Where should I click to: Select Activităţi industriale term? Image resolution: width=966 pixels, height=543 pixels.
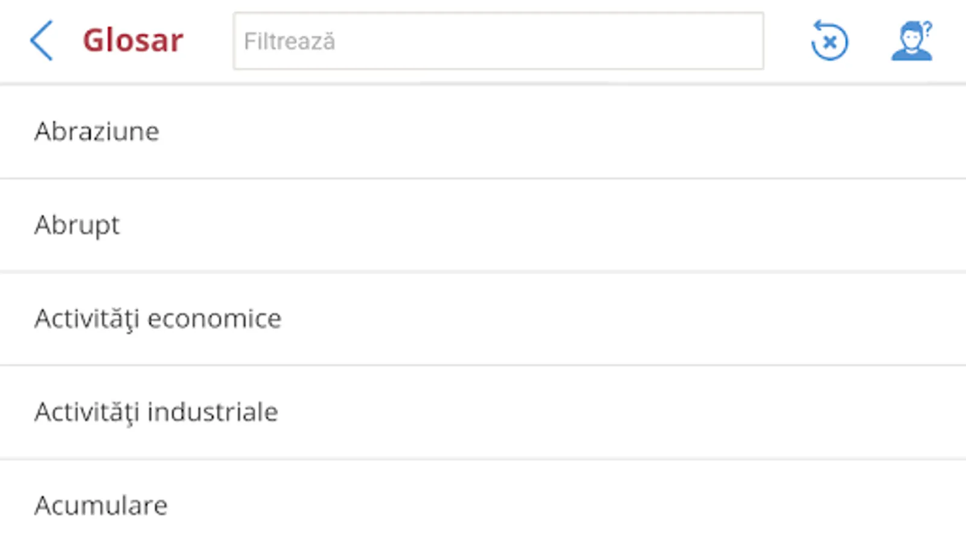[156, 412]
